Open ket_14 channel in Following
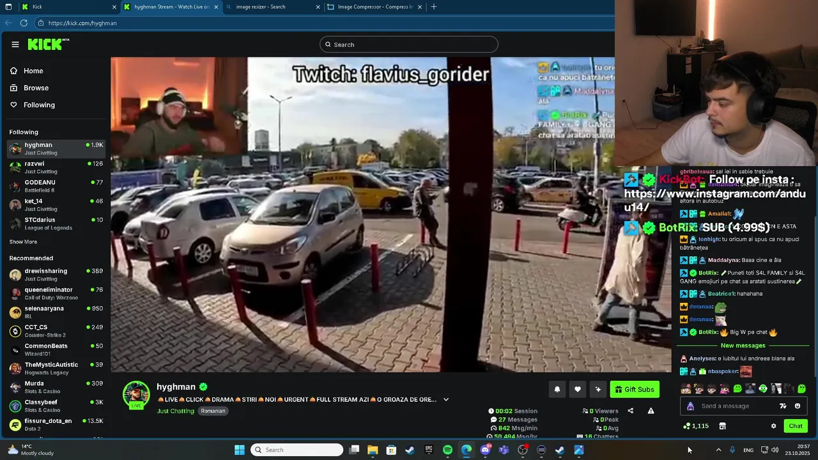The height and width of the screenshot is (460, 818). tap(56, 204)
